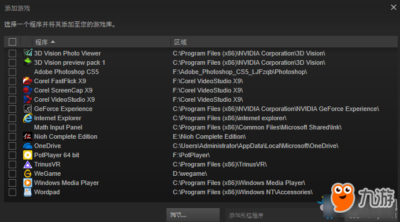Check the Windows Media Player checkbox

click(12, 183)
